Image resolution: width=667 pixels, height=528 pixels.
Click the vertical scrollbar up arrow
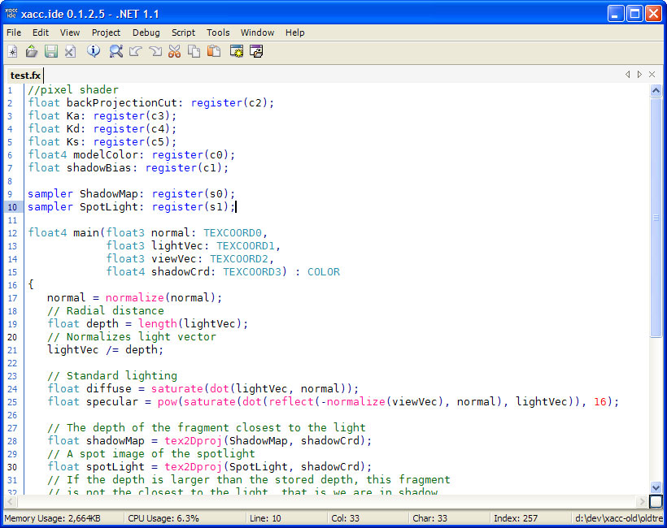[656, 91]
